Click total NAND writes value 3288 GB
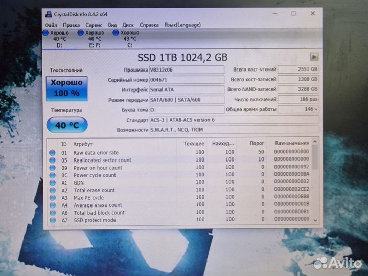This screenshot has height=276, width=368. point(298,89)
